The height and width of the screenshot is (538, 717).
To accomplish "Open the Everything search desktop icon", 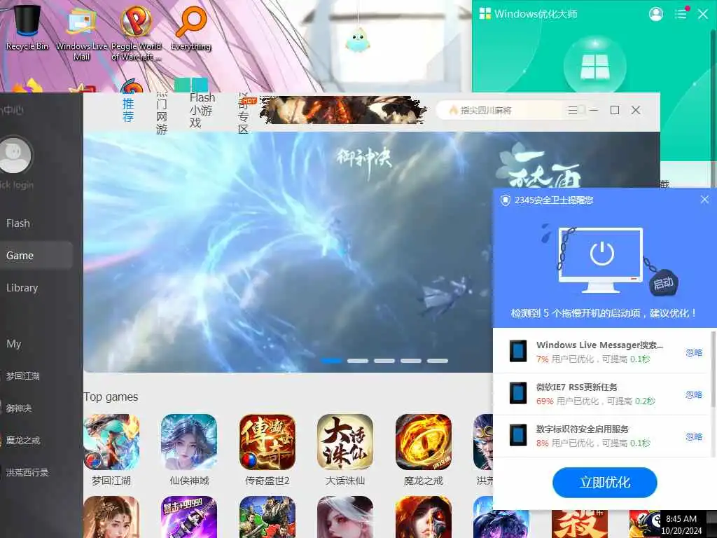I will pyautogui.click(x=190, y=27).
